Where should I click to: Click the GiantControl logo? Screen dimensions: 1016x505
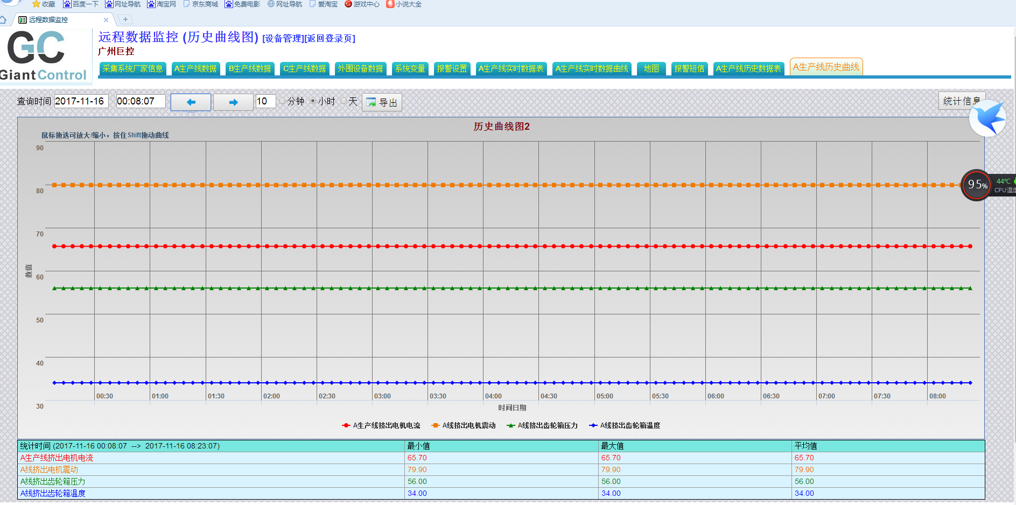point(44,56)
